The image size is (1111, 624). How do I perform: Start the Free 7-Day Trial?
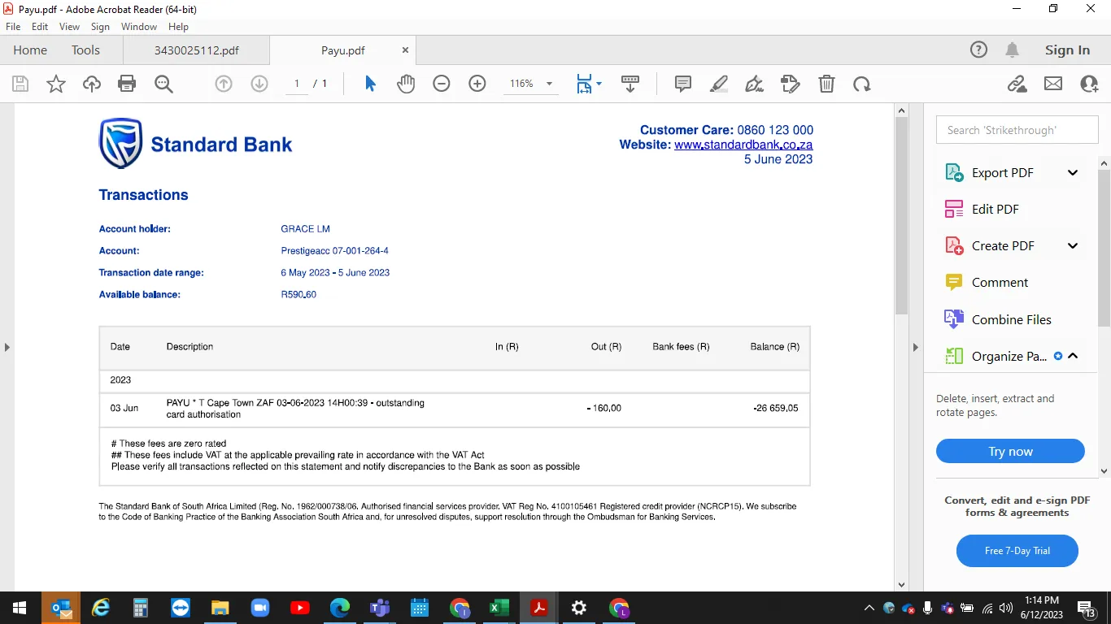pyautogui.click(x=1017, y=551)
